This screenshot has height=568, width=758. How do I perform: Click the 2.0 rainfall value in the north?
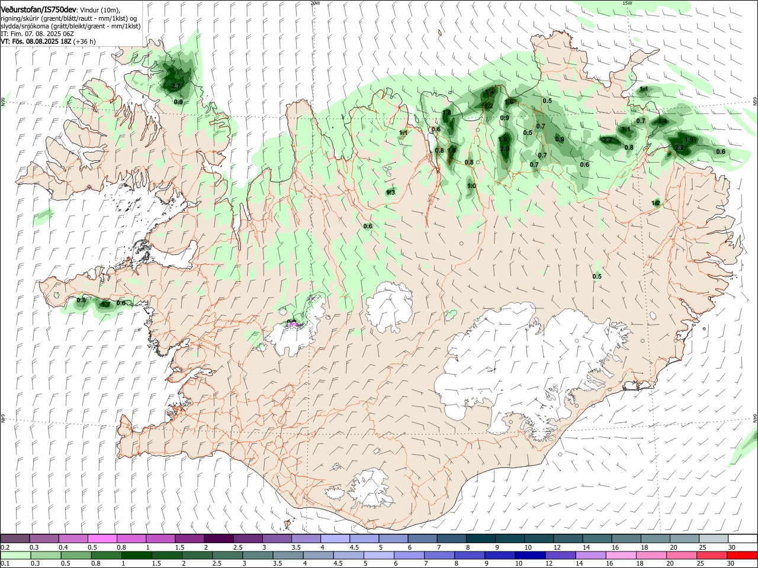[505, 149]
